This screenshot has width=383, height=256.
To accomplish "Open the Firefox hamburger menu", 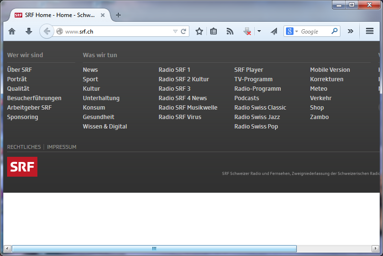I will click(x=370, y=31).
